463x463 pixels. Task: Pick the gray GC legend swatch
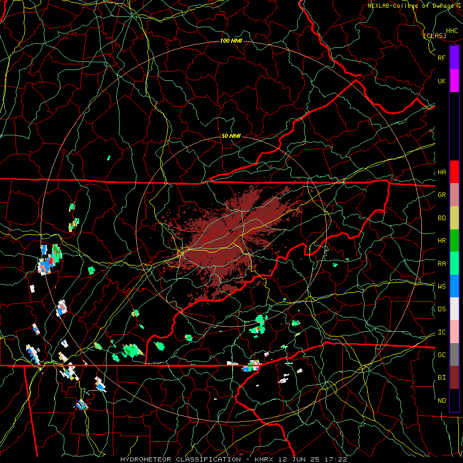click(x=454, y=354)
